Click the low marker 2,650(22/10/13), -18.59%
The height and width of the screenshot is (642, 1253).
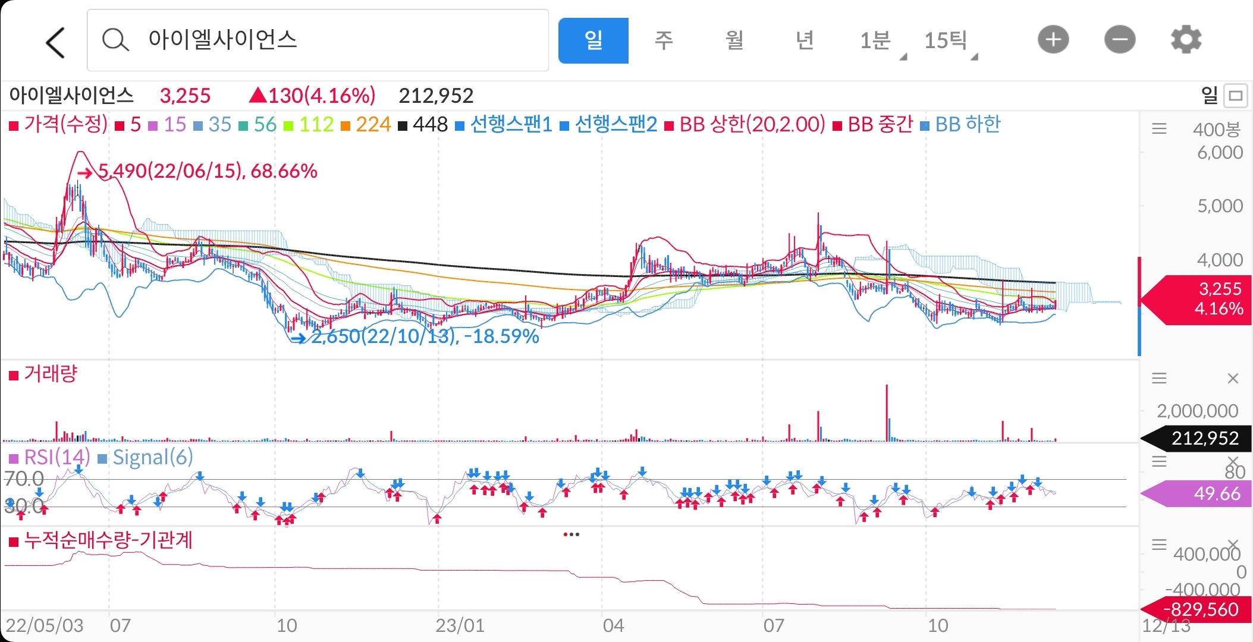tap(416, 336)
